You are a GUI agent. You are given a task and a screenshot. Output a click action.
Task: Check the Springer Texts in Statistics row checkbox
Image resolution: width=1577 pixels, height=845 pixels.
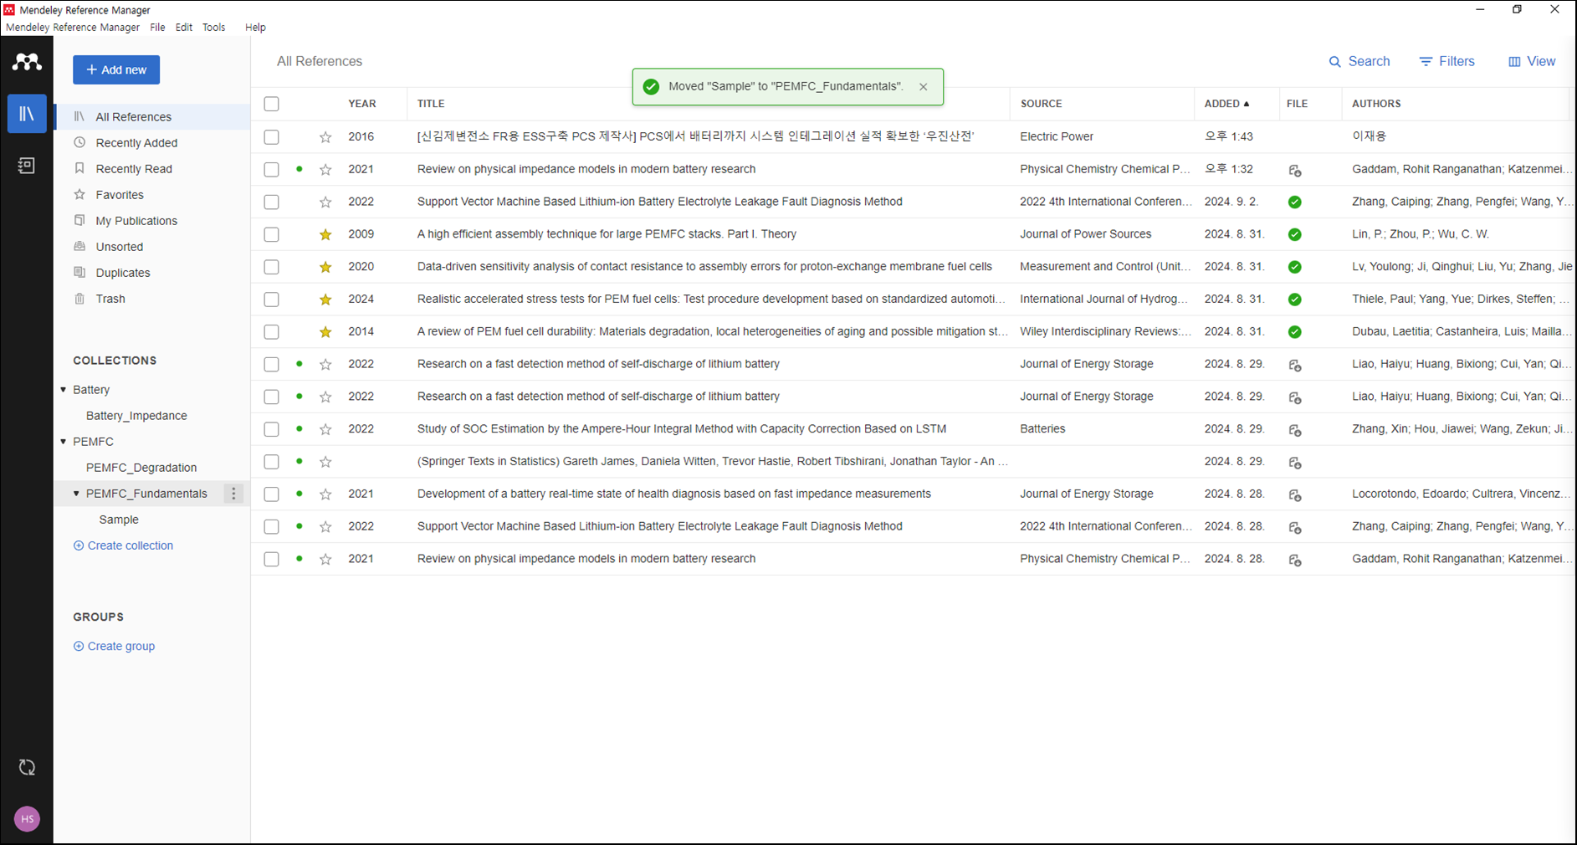point(271,462)
